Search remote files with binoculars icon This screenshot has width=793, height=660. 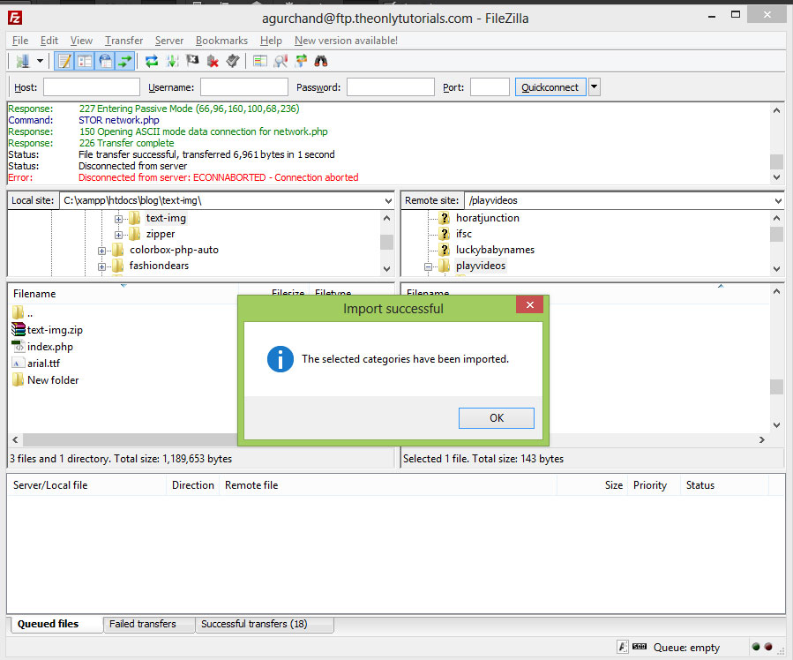point(321,61)
